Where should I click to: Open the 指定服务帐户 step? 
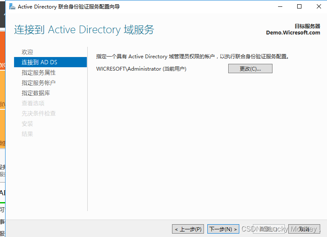click(x=39, y=83)
